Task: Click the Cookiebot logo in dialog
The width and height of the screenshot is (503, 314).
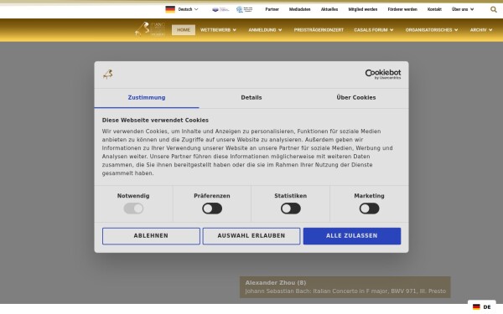Action: [x=383, y=75]
